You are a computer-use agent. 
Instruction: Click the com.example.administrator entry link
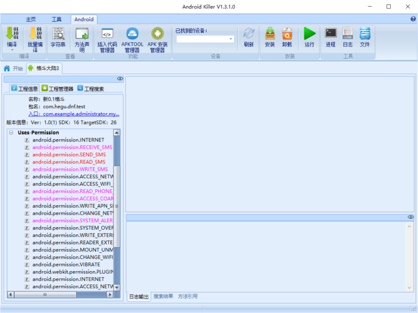coord(81,114)
